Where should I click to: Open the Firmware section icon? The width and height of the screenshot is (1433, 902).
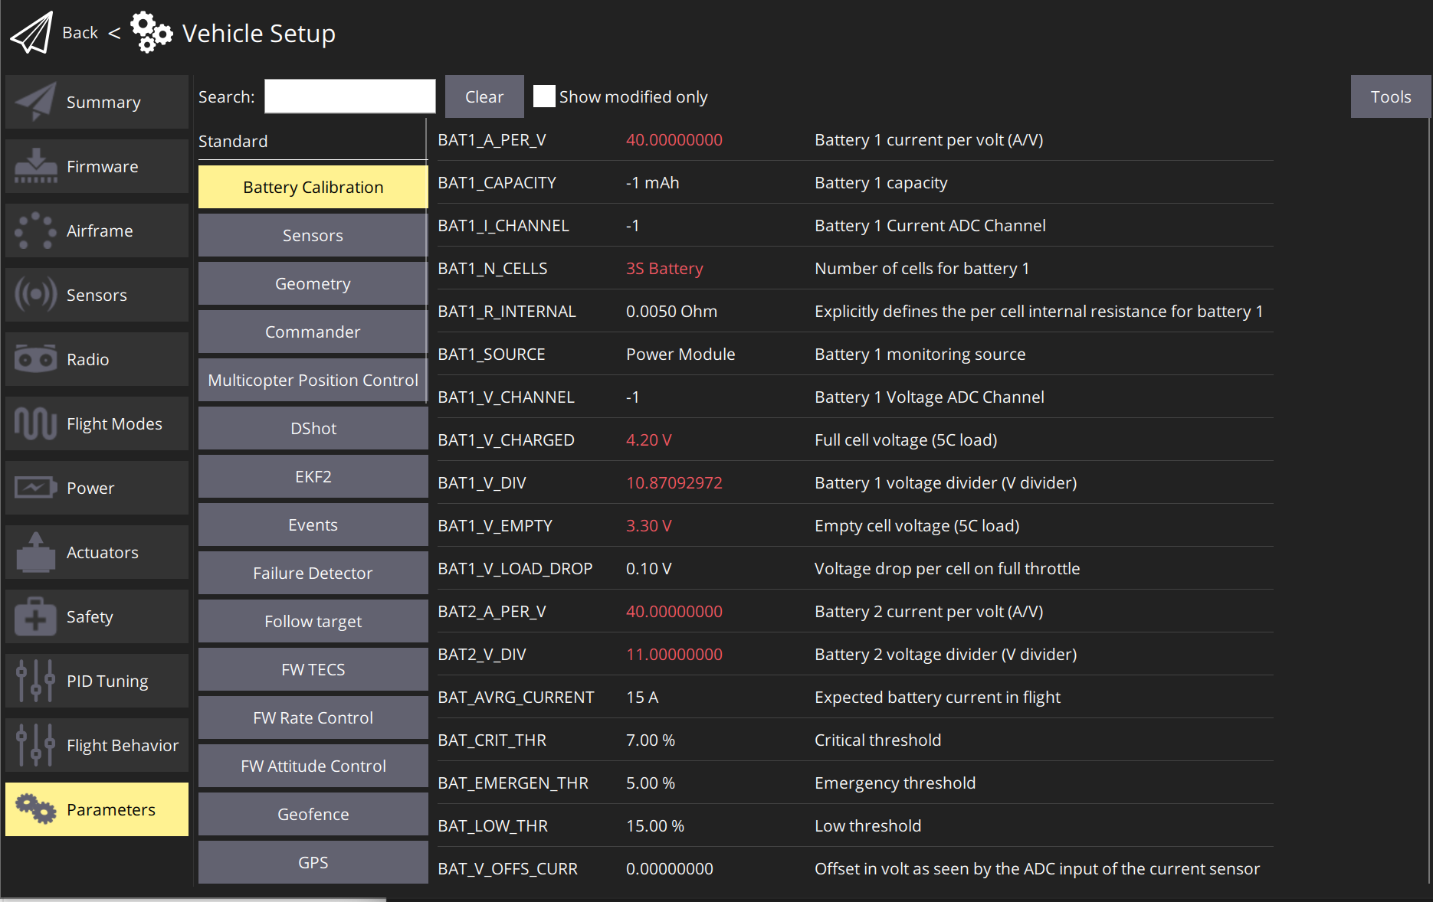(x=35, y=166)
